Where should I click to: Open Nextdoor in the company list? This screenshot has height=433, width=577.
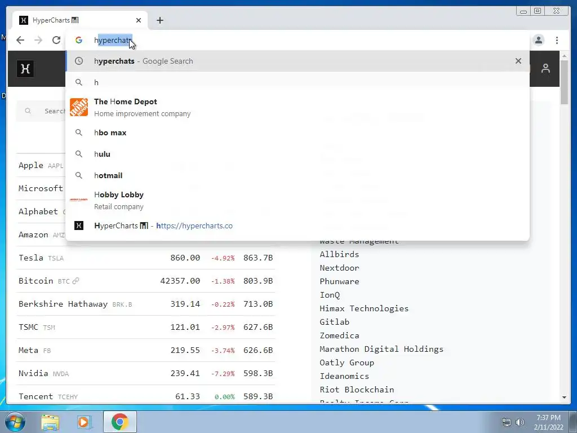coord(339,268)
